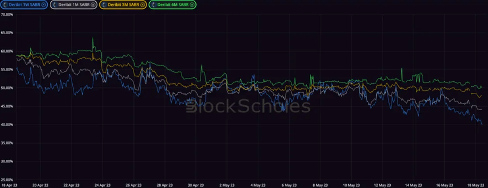This screenshot has height=188, width=488.
Task: Remove the Deribit 1M SABR series
Action: [x=93, y=5]
